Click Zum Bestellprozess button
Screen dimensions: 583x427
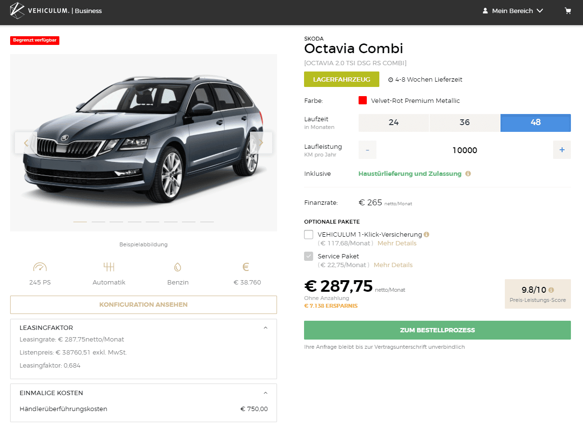coord(437,330)
